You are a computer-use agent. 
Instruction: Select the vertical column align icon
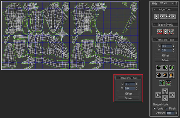157,17
